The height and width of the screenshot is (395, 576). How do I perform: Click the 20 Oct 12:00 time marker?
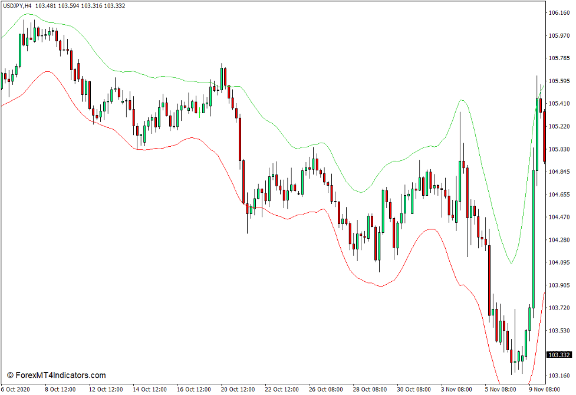[x=238, y=389]
